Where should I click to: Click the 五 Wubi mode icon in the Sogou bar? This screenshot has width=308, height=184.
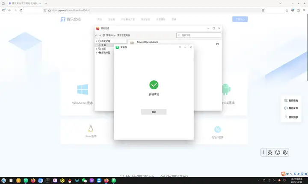[x=295, y=174]
